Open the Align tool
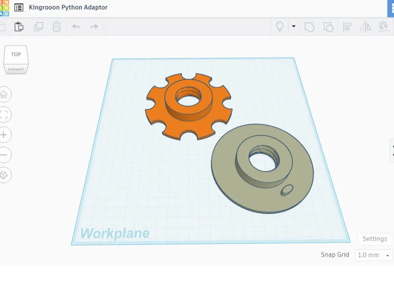394x295 pixels. coord(347,27)
